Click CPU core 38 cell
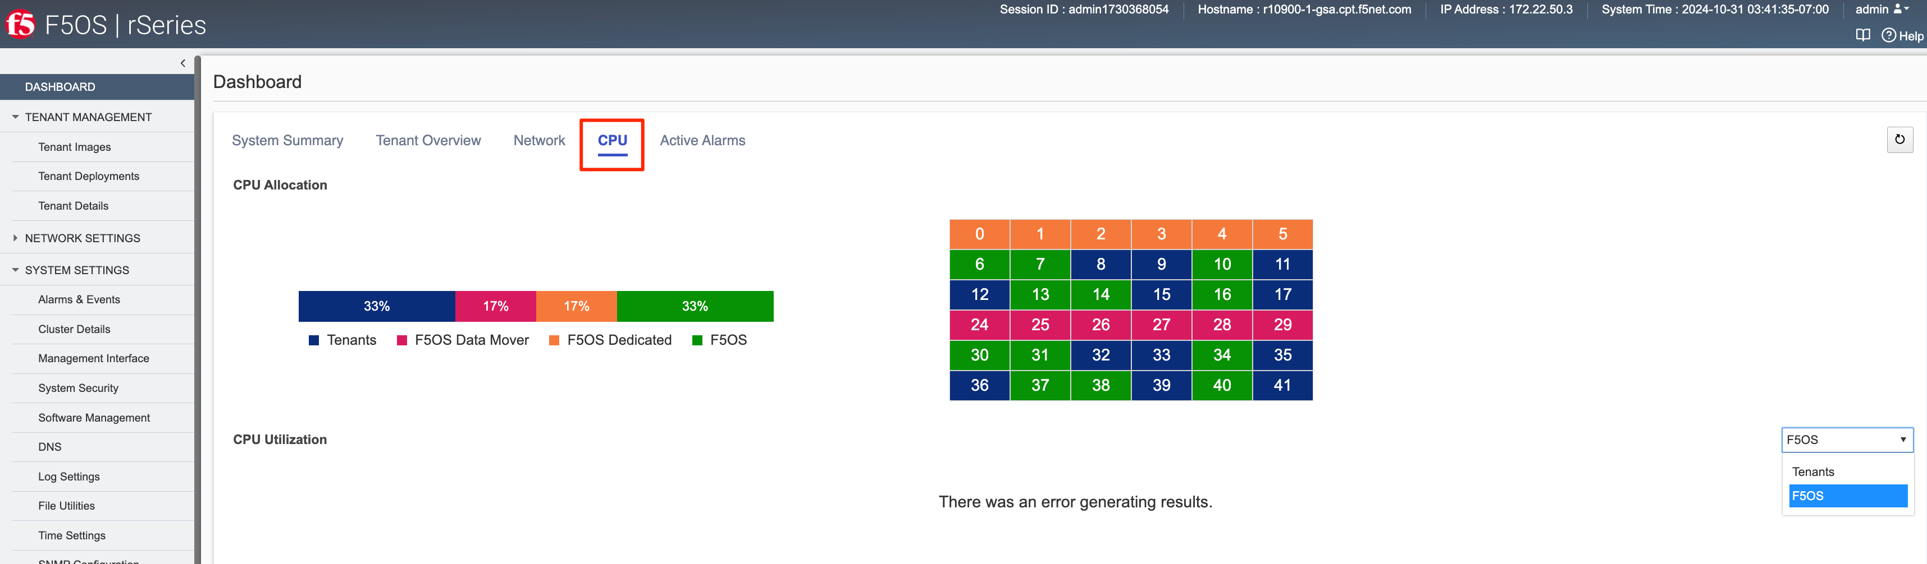The image size is (1927, 564). tap(1101, 386)
